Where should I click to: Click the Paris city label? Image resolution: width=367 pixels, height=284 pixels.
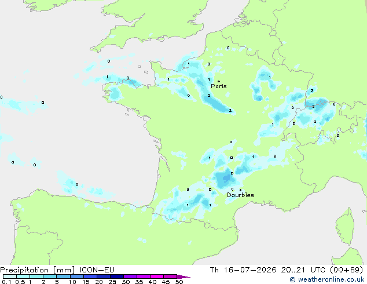click(219, 86)
